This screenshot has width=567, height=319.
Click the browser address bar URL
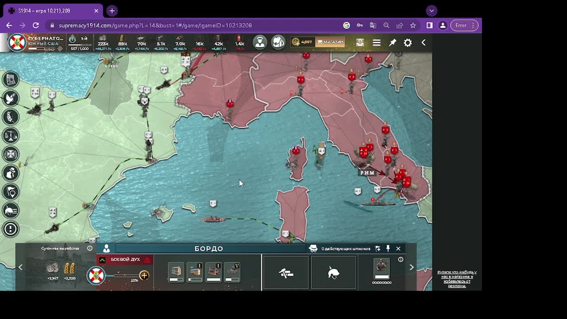pos(155,25)
